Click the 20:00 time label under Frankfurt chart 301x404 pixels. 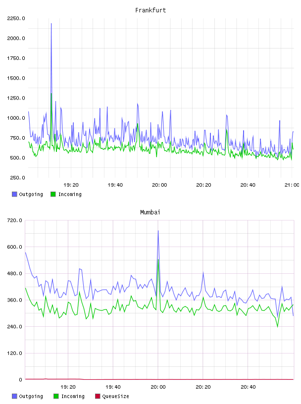coord(159,185)
